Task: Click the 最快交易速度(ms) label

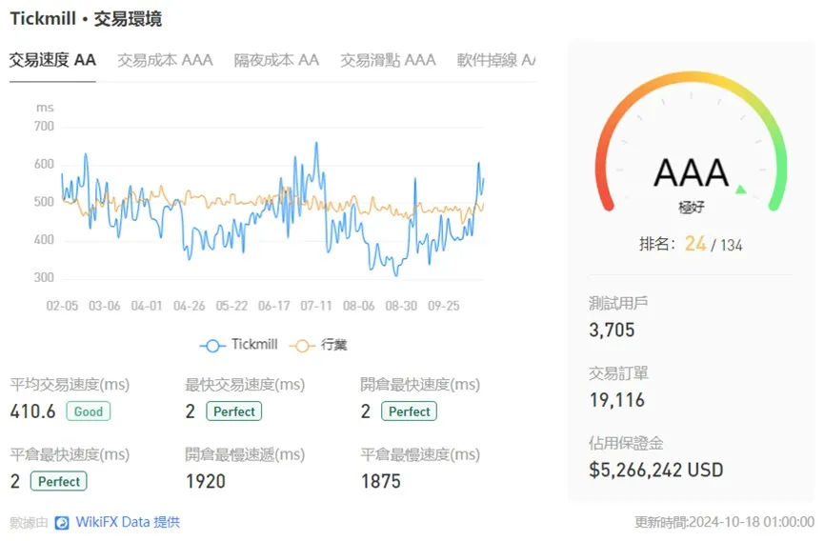Action: (x=245, y=385)
